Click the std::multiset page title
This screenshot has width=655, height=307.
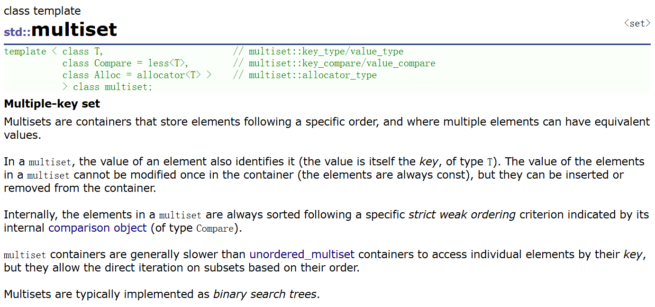60,30
